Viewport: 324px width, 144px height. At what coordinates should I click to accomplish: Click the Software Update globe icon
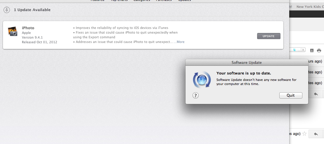[x=202, y=79]
